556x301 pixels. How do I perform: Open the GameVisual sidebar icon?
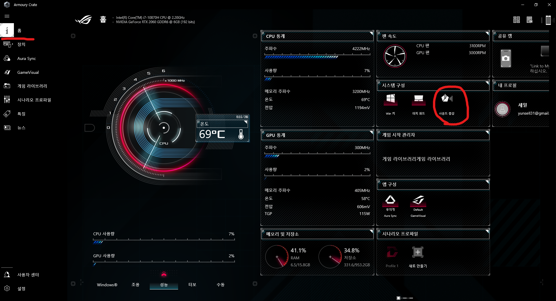tap(7, 72)
